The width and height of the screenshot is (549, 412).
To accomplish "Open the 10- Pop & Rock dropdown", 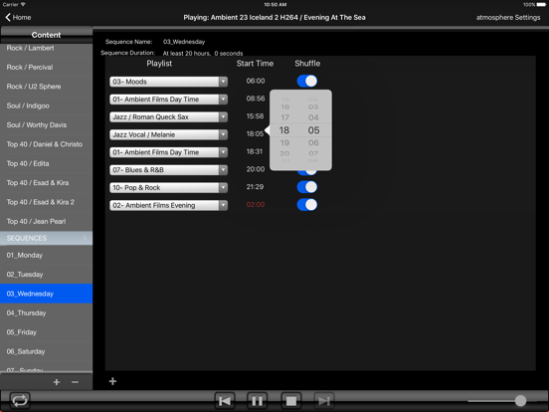I will (x=223, y=187).
